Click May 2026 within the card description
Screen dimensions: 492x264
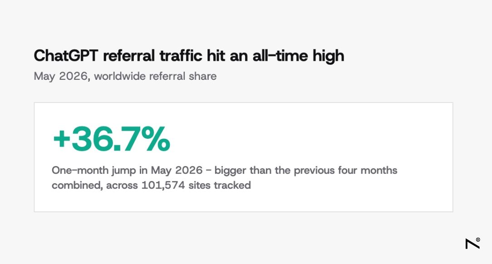coord(177,171)
